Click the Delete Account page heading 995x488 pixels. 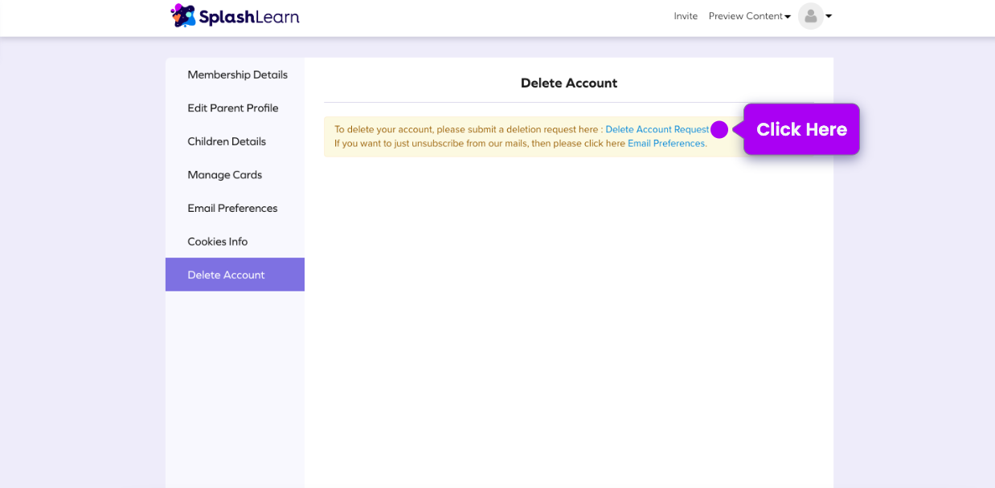point(568,83)
